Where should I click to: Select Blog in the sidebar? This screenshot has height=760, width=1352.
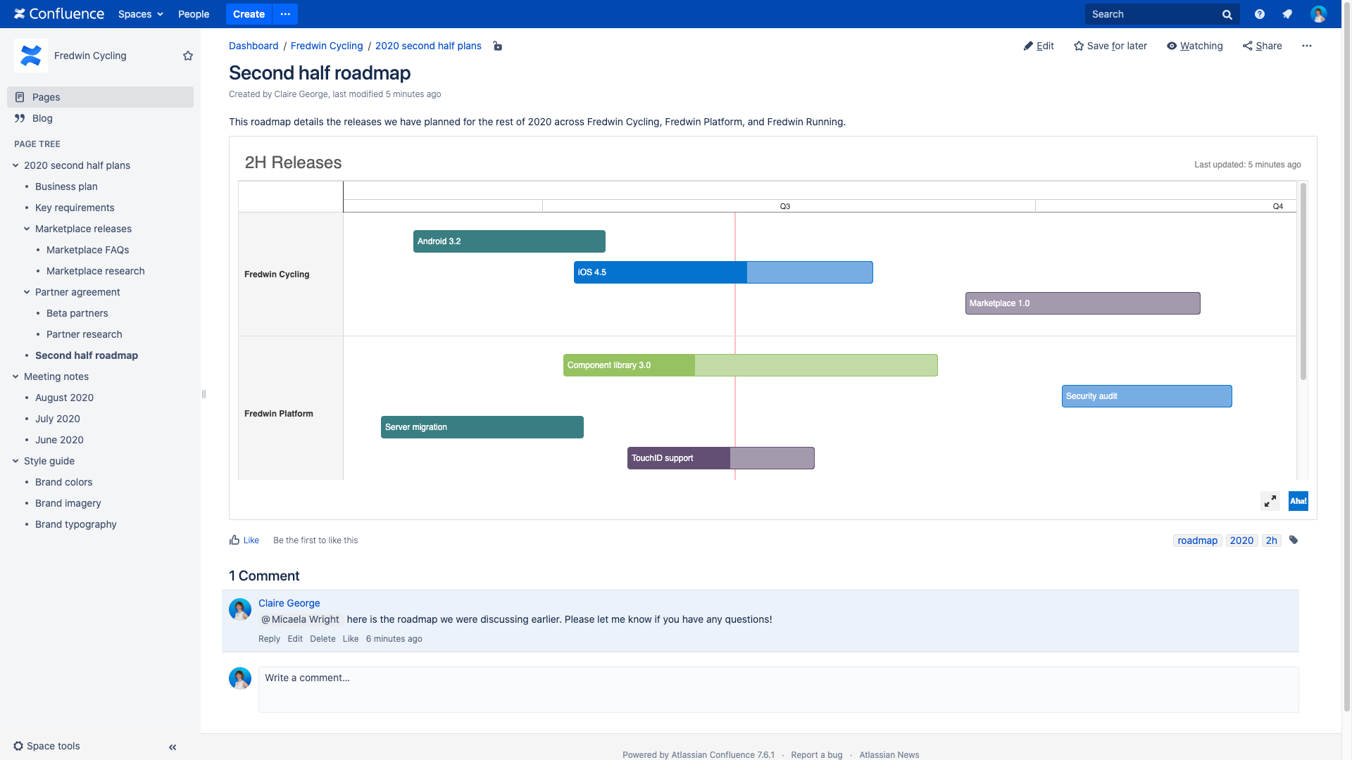(x=42, y=118)
